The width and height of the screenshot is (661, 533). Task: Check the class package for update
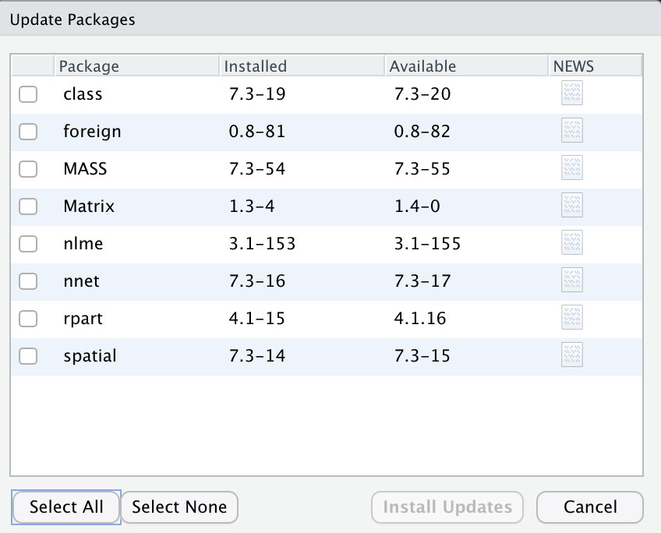[28, 94]
